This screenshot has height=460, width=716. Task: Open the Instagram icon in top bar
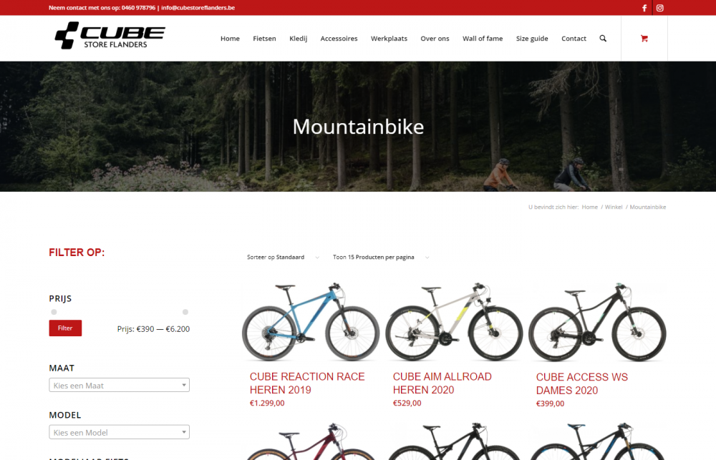[x=660, y=8]
